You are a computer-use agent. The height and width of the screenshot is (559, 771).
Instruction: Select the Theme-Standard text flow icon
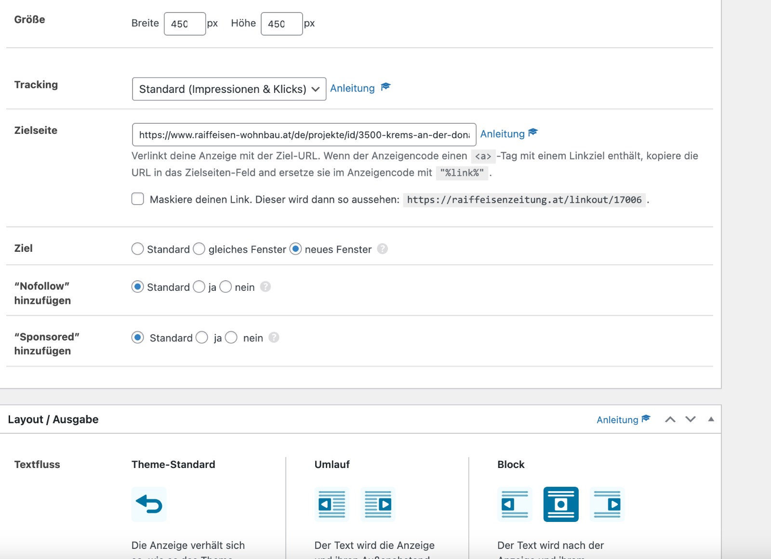tap(149, 504)
